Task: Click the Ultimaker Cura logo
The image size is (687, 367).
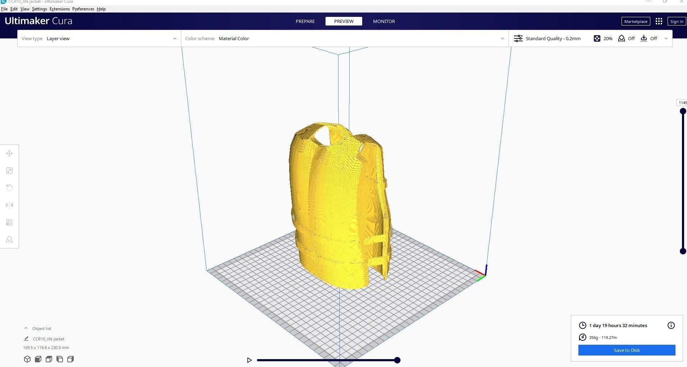Action: coord(38,21)
